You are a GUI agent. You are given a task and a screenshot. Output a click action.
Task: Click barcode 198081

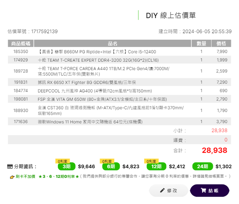pos(21,99)
